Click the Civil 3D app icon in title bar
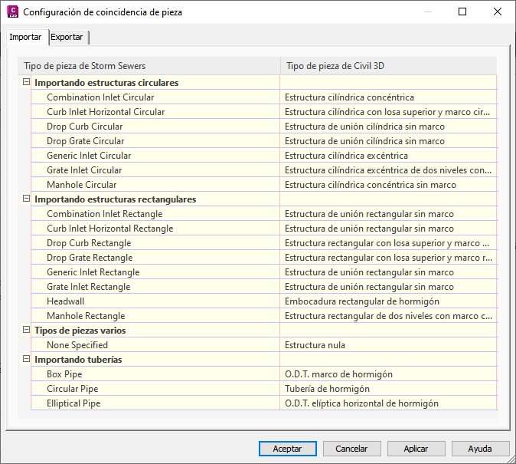 tap(12, 12)
